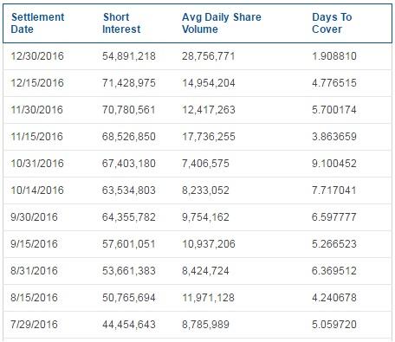This screenshot has height=342, width=395.
Task: Click short interest value 68,526,850
Action: coord(129,137)
